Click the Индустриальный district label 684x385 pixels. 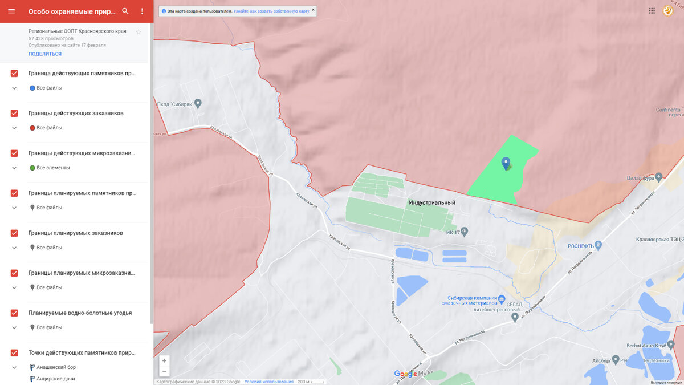click(432, 202)
